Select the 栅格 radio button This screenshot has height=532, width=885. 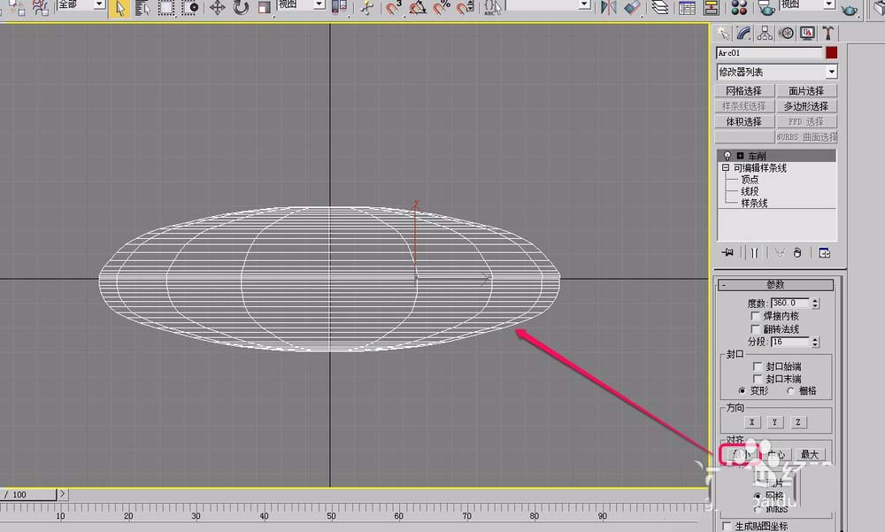point(790,390)
